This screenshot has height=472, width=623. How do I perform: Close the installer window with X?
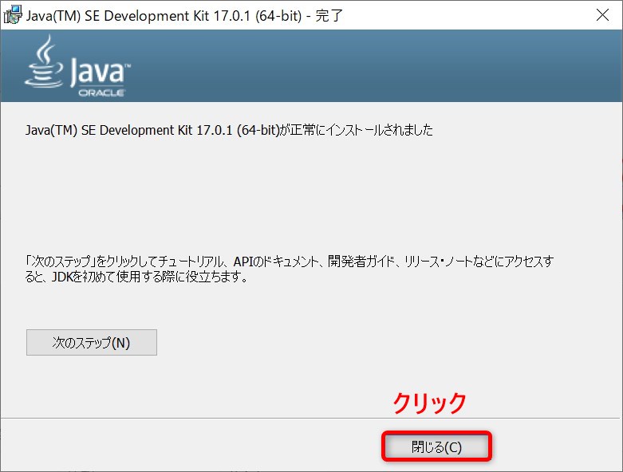pos(602,15)
